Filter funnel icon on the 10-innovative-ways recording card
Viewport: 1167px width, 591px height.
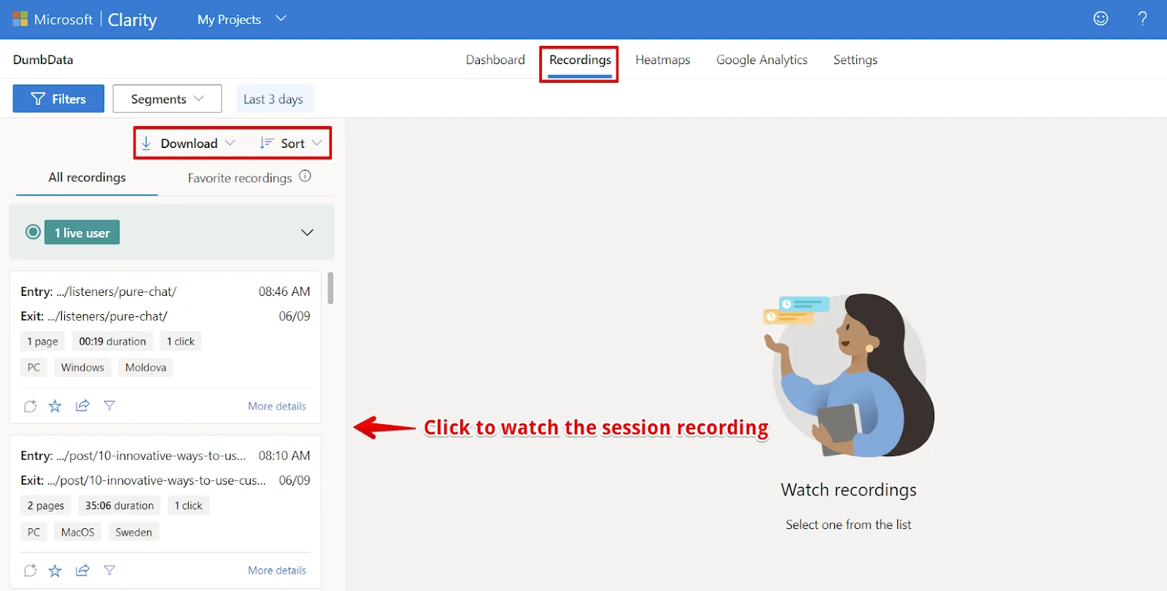(x=109, y=570)
